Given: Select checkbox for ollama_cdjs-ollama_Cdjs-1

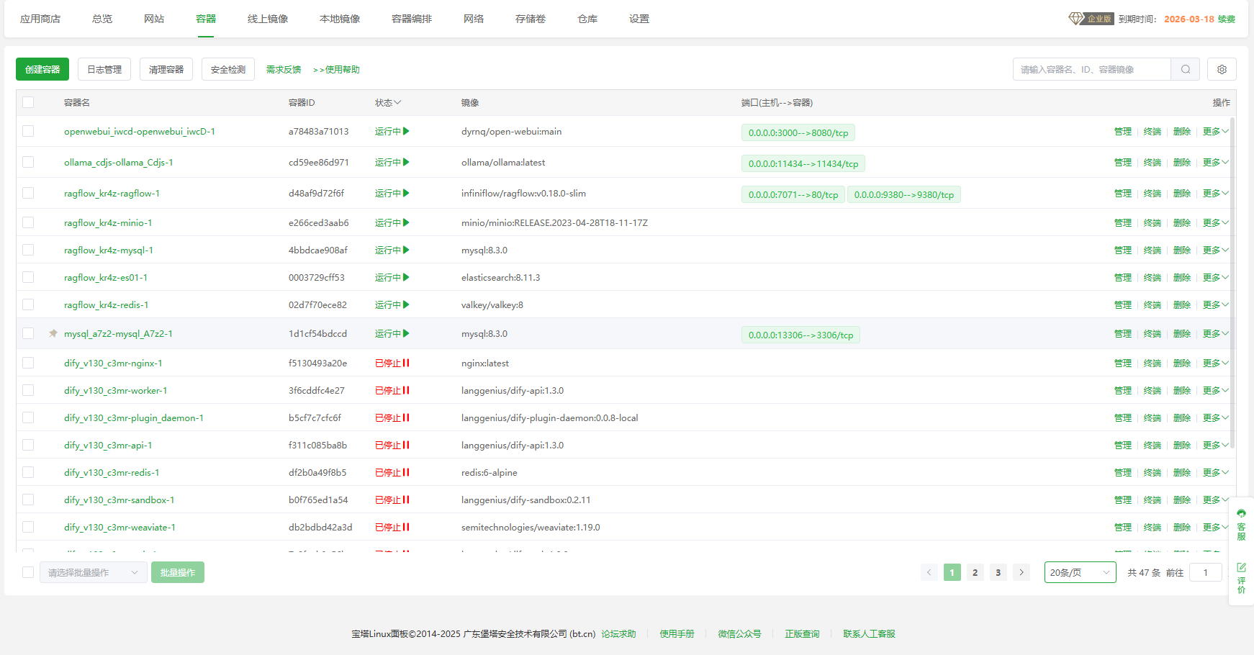Looking at the screenshot, I should (x=28, y=163).
